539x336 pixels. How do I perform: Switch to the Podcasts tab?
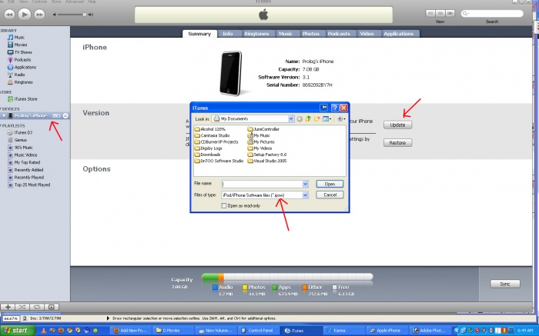point(339,34)
